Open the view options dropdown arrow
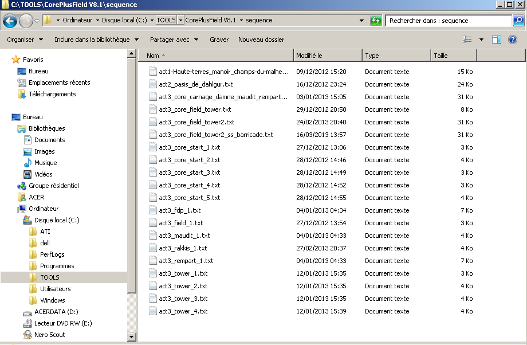 (x=481, y=40)
